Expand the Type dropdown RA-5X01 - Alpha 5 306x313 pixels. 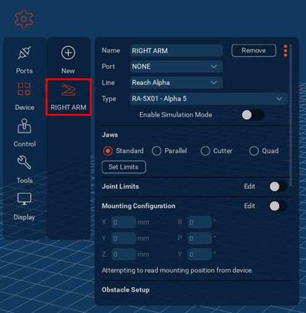pos(209,99)
